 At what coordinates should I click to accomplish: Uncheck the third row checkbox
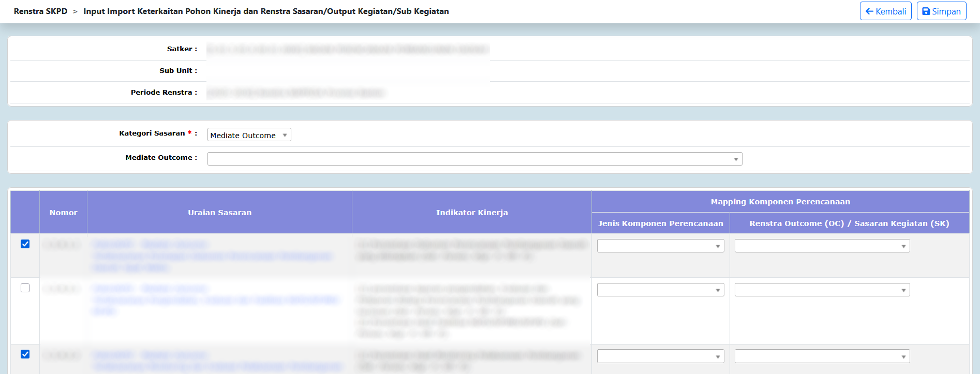tap(25, 354)
